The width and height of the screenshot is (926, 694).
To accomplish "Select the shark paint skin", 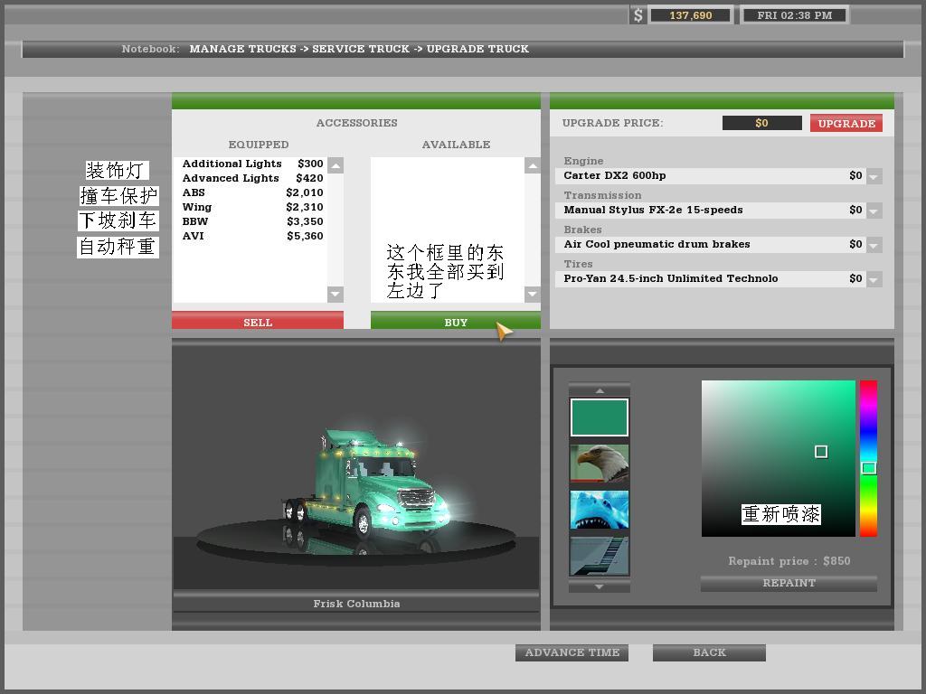I will (x=599, y=510).
